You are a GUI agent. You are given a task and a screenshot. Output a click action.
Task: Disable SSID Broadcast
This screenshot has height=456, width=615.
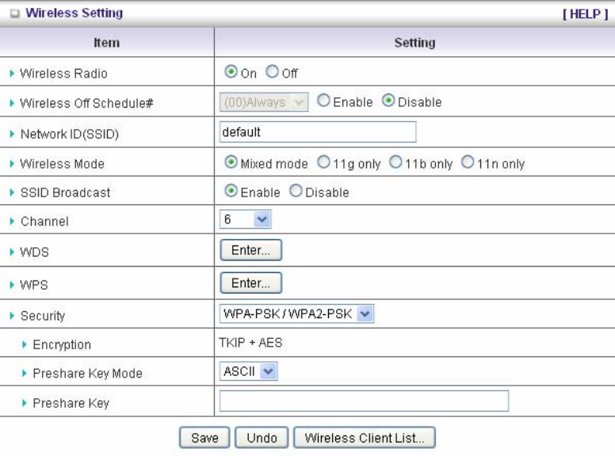click(x=296, y=192)
